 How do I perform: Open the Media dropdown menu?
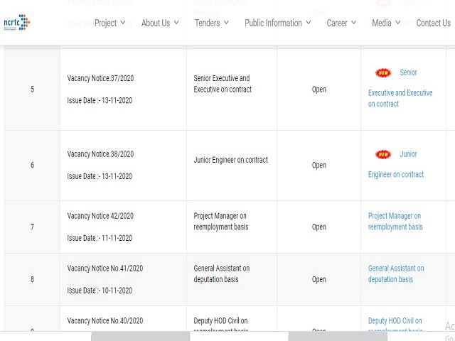click(386, 23)
